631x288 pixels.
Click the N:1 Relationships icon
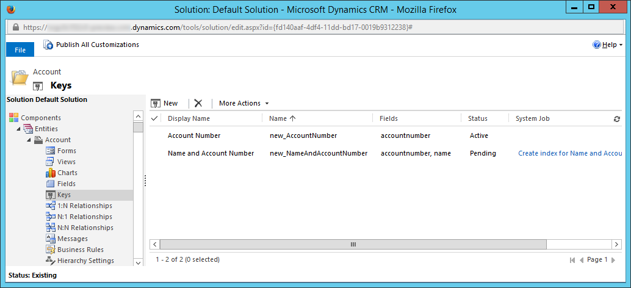[50, 217]
